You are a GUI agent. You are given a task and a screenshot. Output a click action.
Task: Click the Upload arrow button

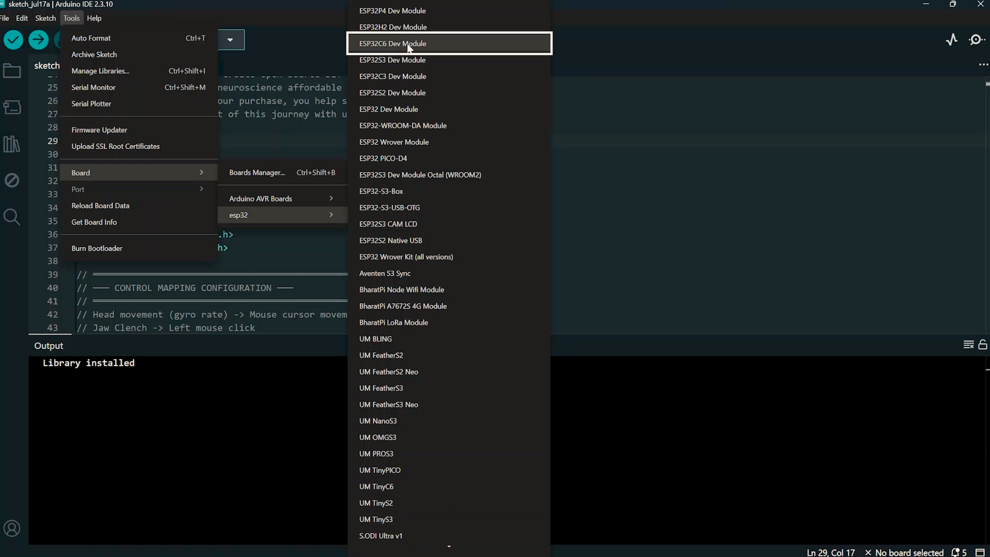coord(38,40)
